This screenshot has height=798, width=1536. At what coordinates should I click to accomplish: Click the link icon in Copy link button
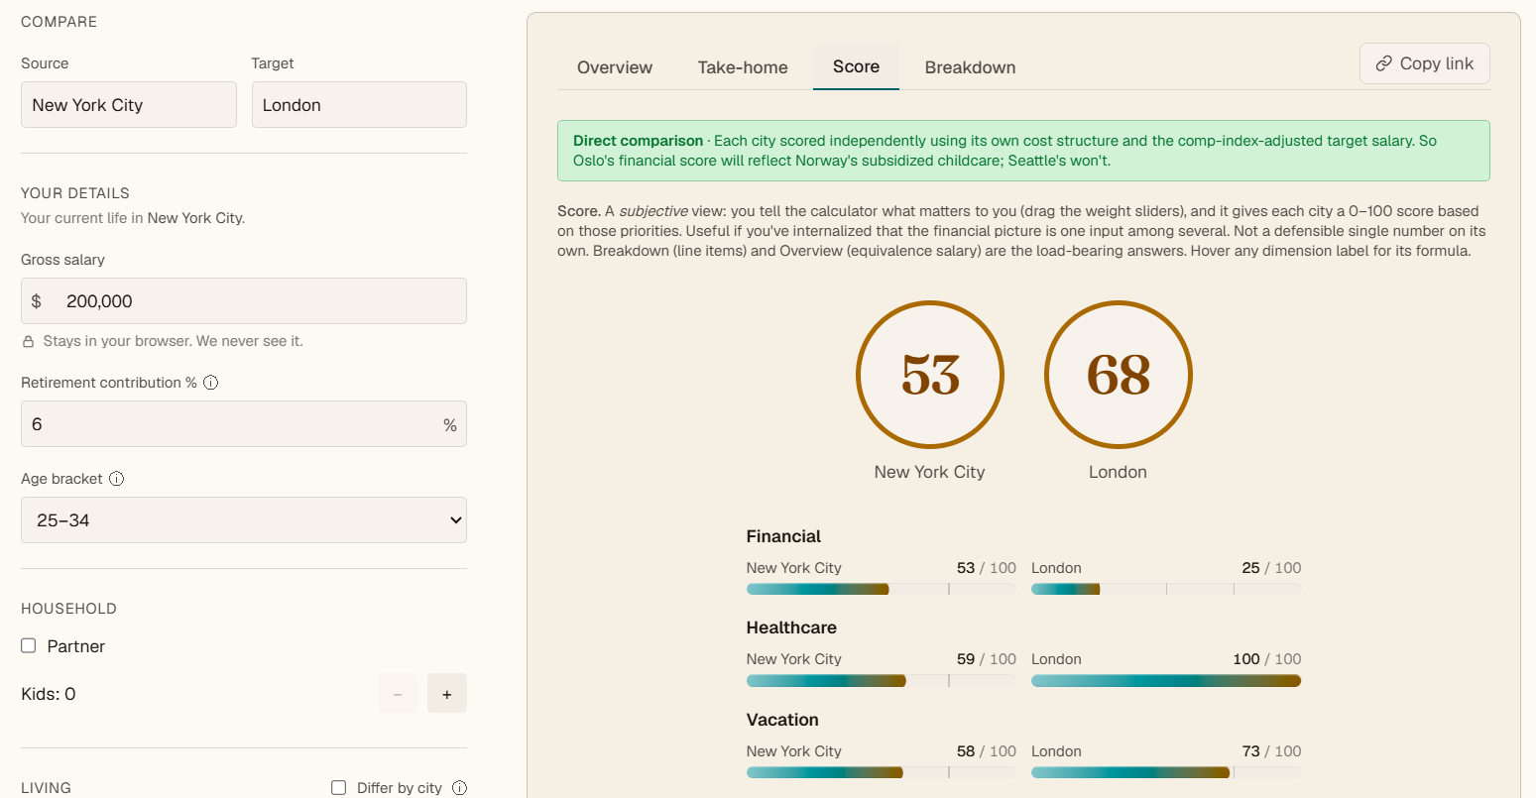1383,63
